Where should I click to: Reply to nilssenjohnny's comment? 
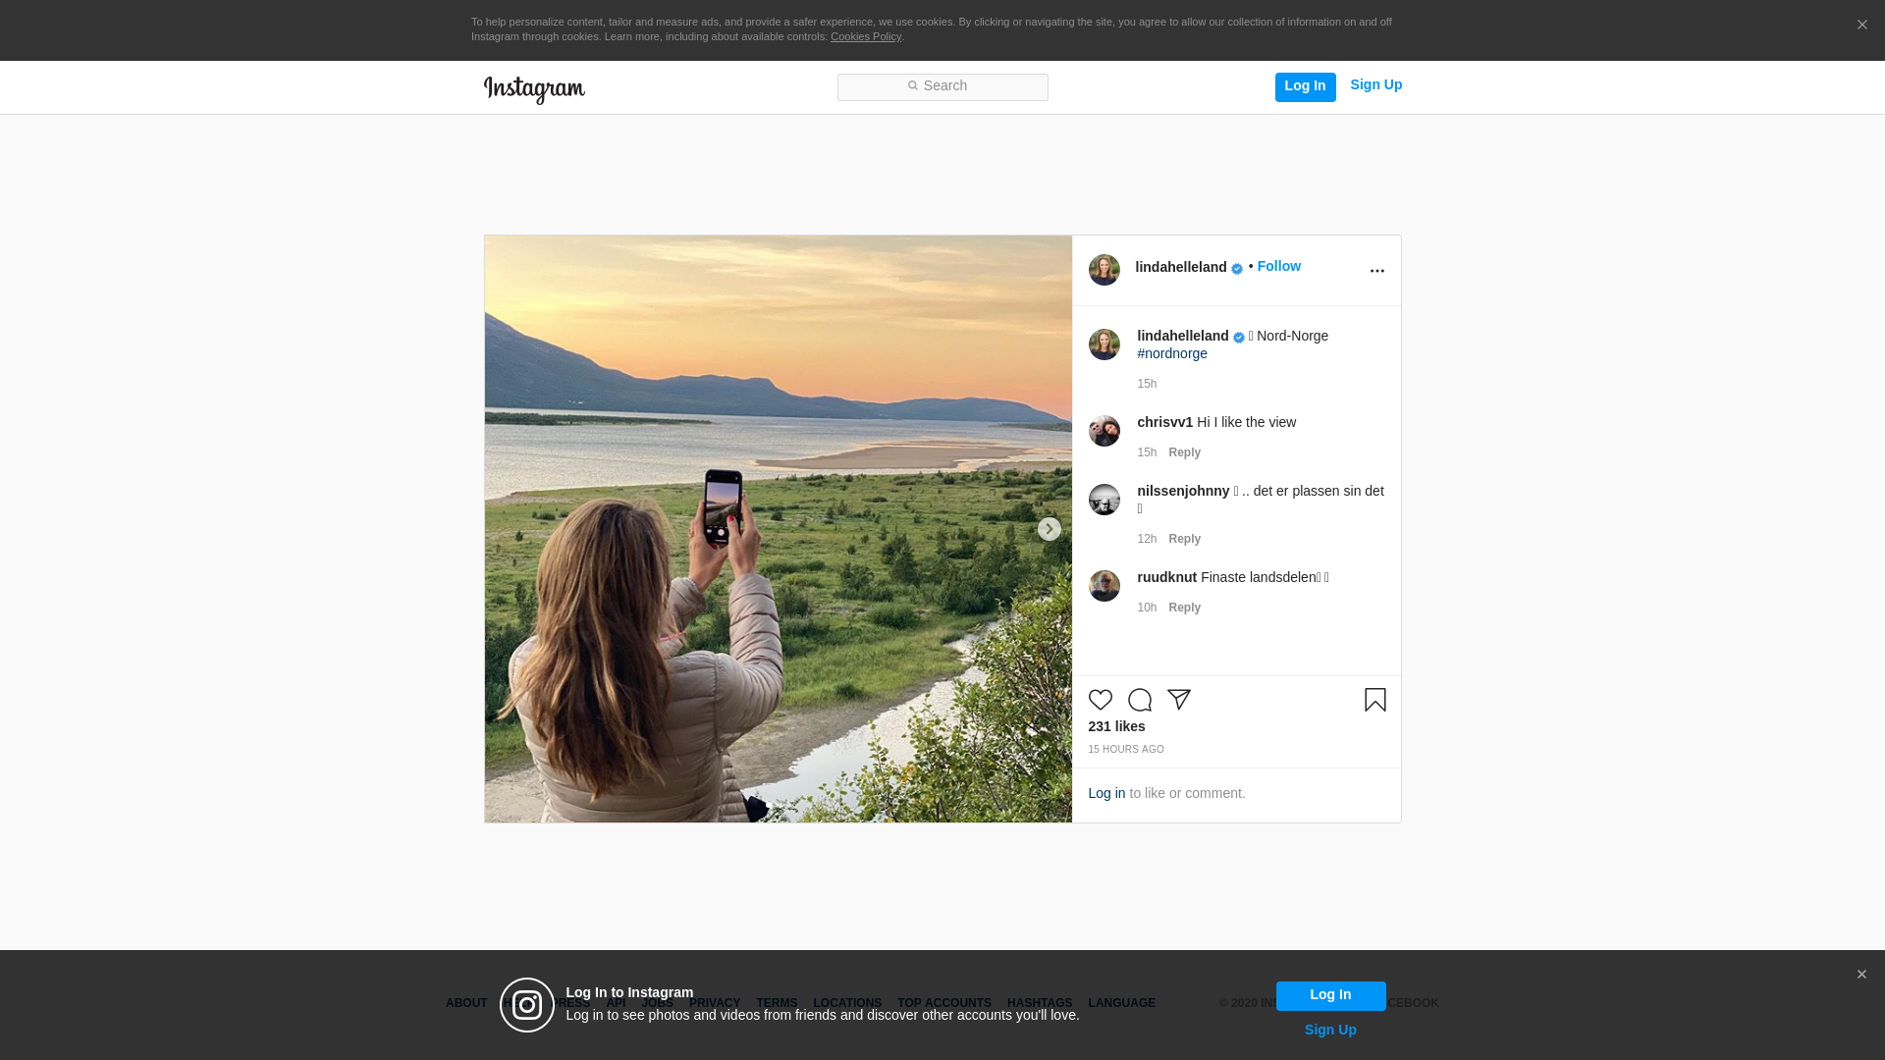(x=1184, y=539)
